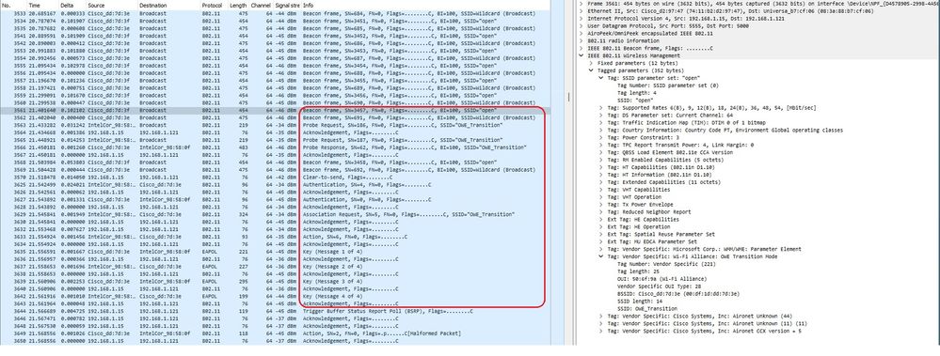This screenshot has width=940, height=356.
Task: Select the "Tag: Reduced Neighbor Report" row
Action: [x=649, y=211]
